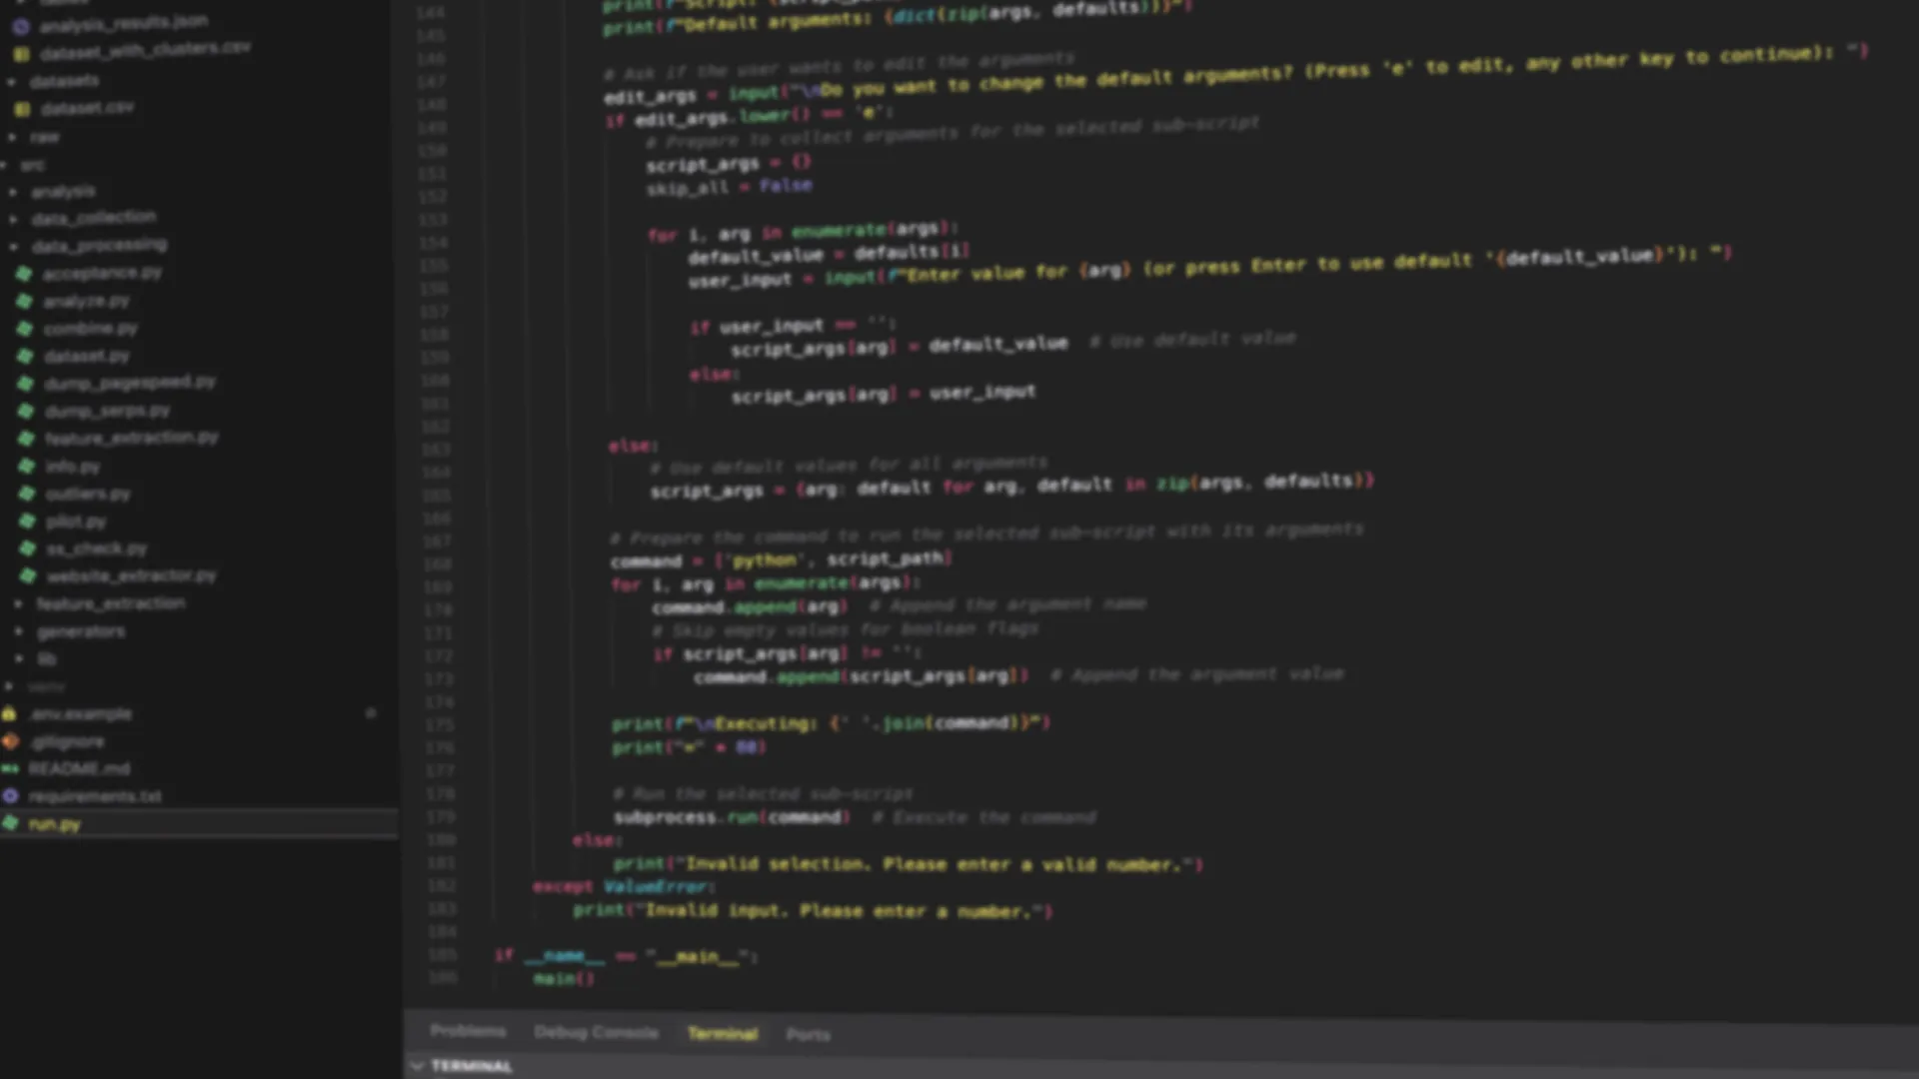Click the Python icon next to run.py
The image size is (1919, 1079).
click(x=12, y=824)
